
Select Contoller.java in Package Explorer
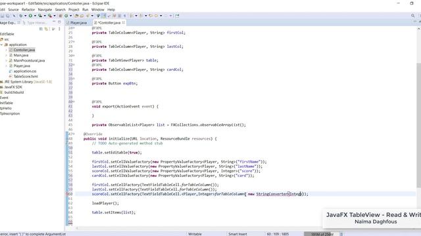pos(24,50)
